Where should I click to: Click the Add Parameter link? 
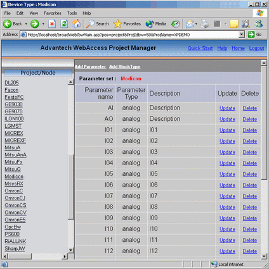90,66
